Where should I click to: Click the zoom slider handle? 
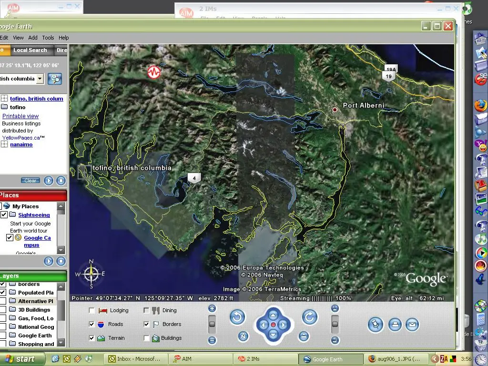pyautogui.click(x=212, y=324)
